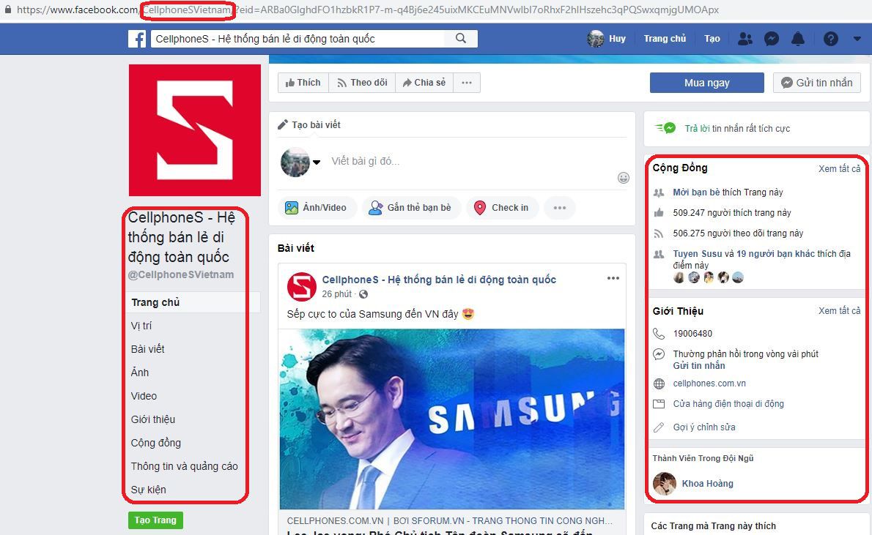Switch posting identity via avatar dropdown arrow

coord(317,162)
